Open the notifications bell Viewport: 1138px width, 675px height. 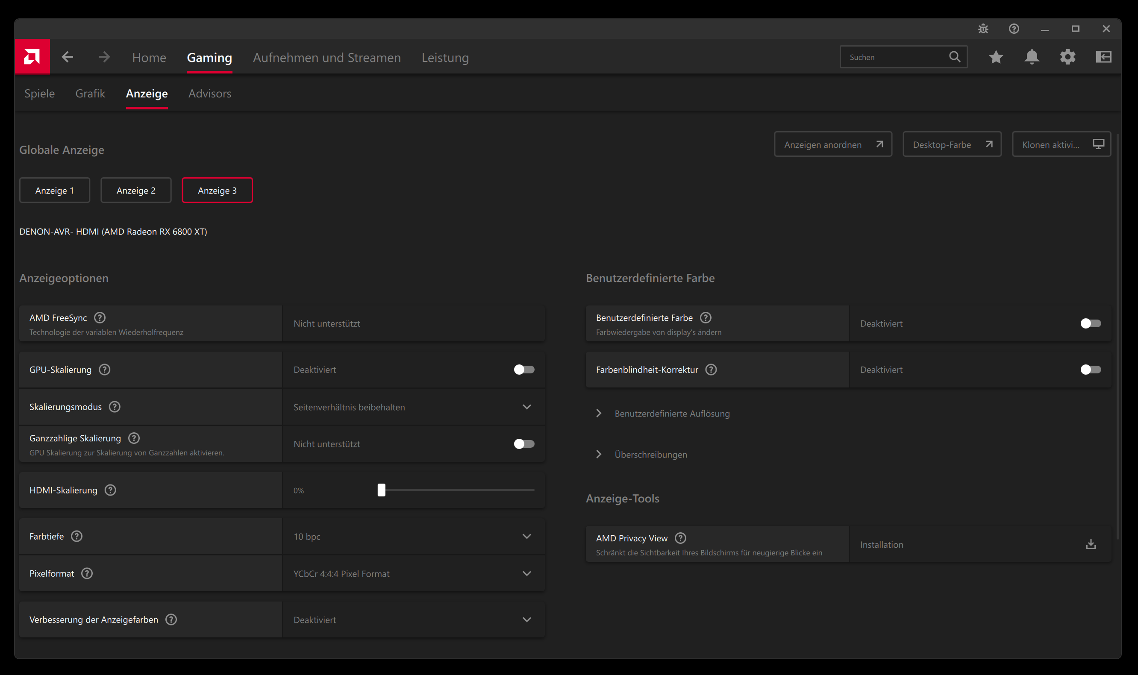[x=1032, y=57]
